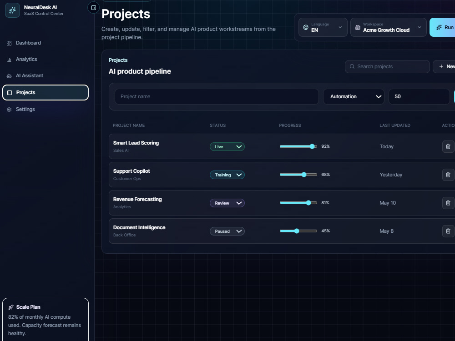Click the Analytics bar chart icon

click(x=9, y=60)
